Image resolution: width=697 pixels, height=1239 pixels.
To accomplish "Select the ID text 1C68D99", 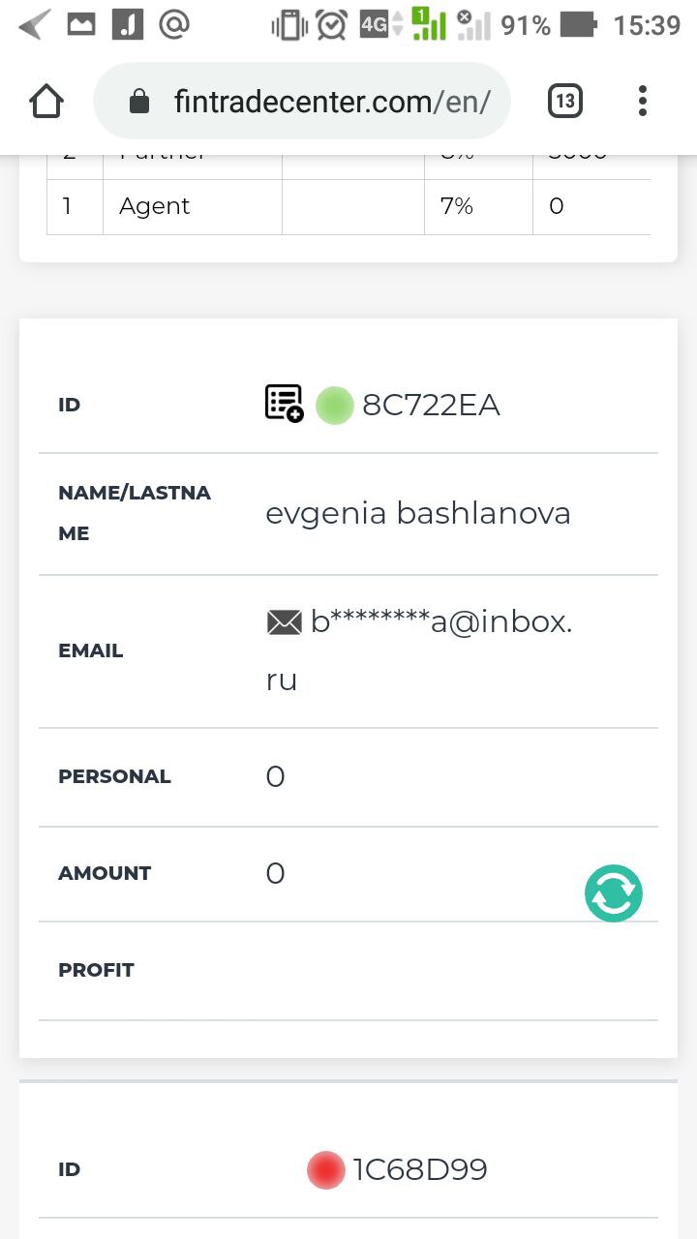I will pyautogui.click(x=420, y=1169).
